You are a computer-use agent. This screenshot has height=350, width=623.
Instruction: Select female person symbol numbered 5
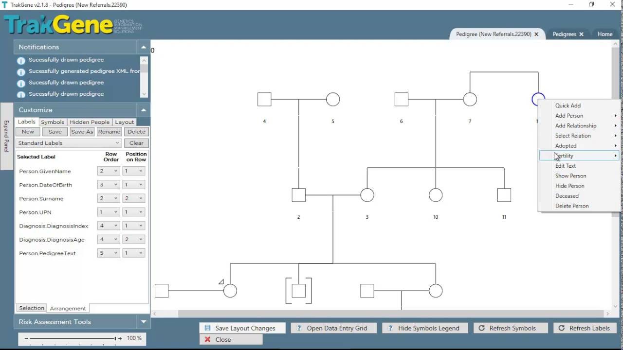coord(333,99)
